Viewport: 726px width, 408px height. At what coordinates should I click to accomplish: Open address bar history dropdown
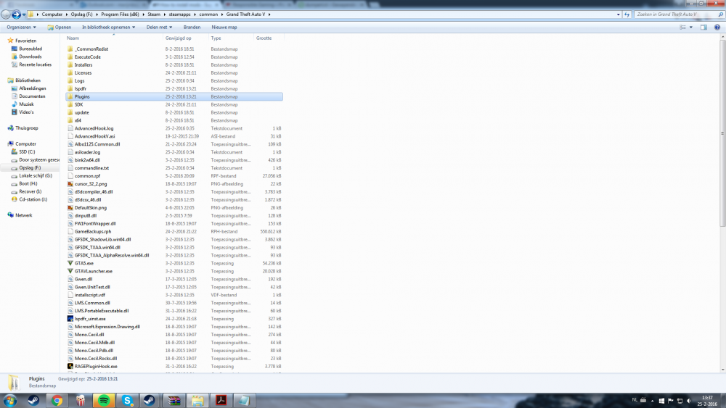619,14
